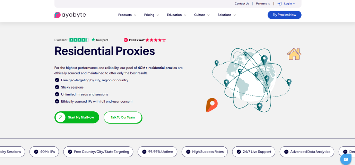The image size is (355, 165).
Task: Click arrow icon in Start My Trial button
Action: [60, 117]
